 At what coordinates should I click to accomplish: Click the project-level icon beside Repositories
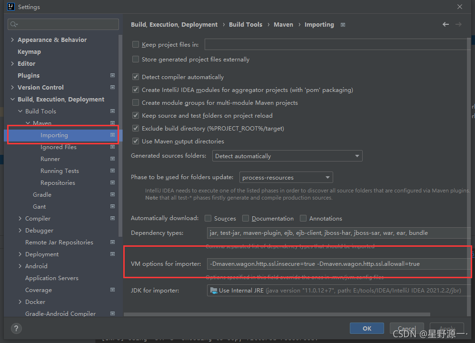[112, 182]
